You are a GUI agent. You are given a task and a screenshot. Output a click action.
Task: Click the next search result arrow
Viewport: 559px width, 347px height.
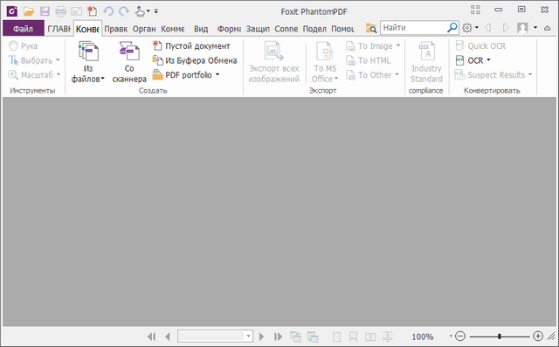pos(505,27)
